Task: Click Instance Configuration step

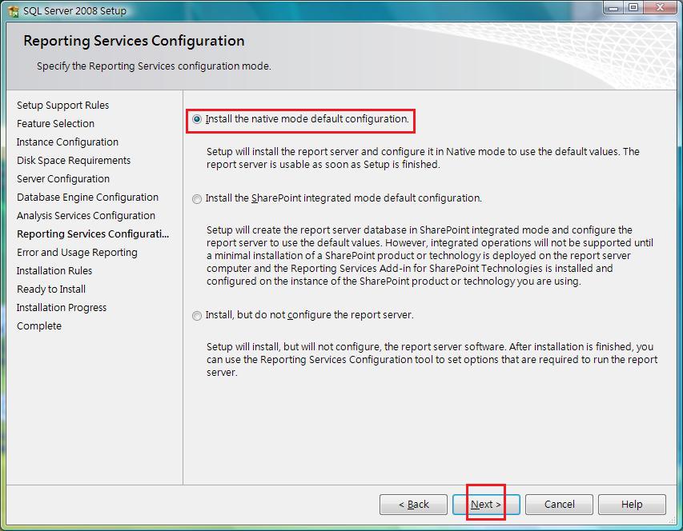Action: tap(67, 142)
